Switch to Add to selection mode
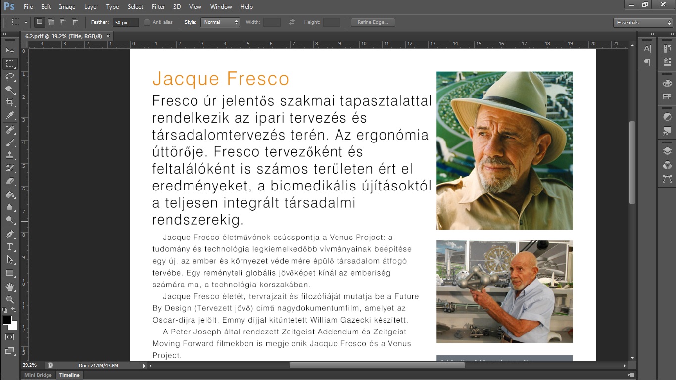676x380 pixels. click(51, 22)
